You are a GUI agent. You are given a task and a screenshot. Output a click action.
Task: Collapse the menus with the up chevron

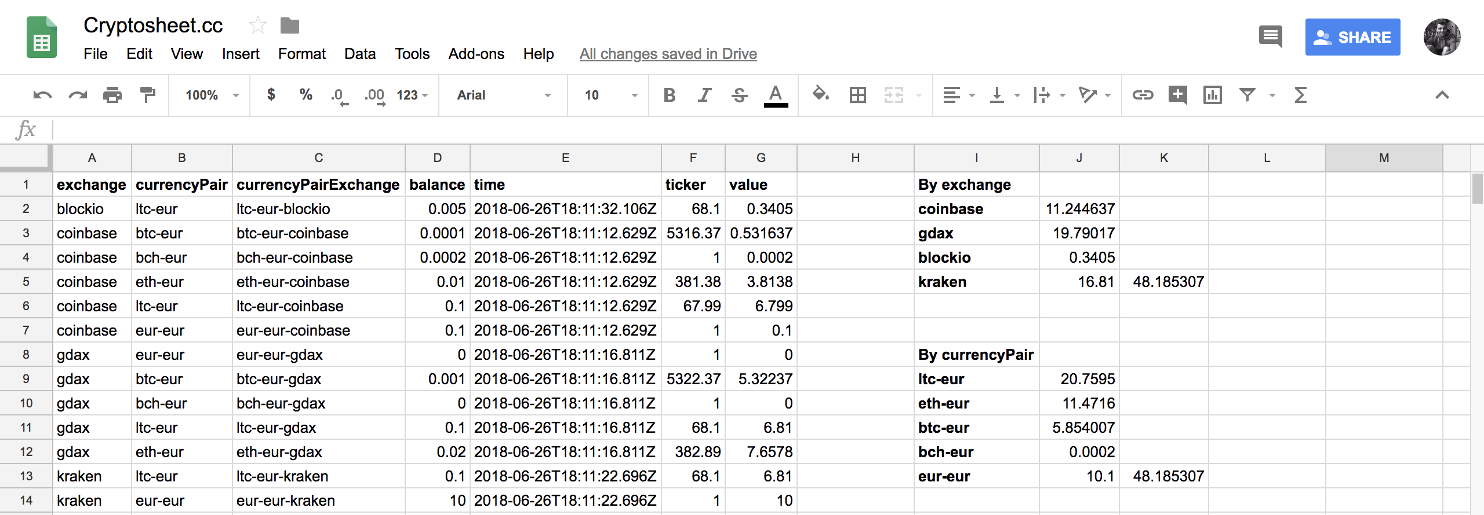(x=1442, y=95)
